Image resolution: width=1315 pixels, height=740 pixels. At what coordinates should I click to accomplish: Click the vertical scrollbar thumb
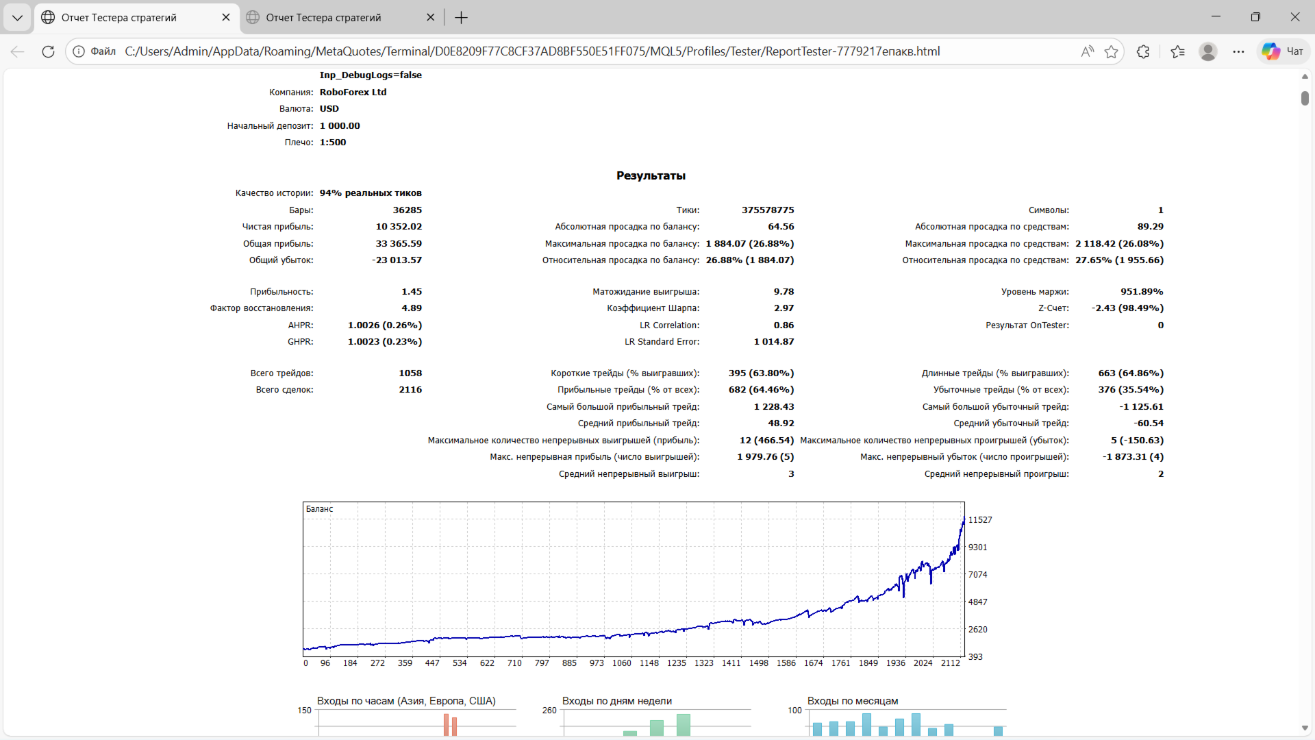coord(1305,98)
